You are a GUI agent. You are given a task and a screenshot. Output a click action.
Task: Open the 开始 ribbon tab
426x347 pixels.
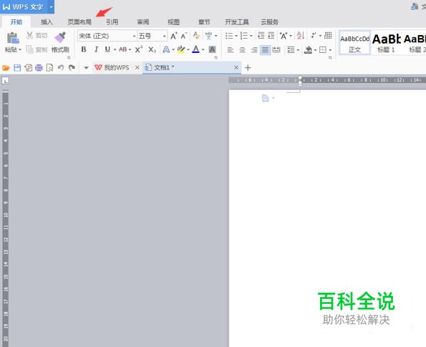[16, 22]
